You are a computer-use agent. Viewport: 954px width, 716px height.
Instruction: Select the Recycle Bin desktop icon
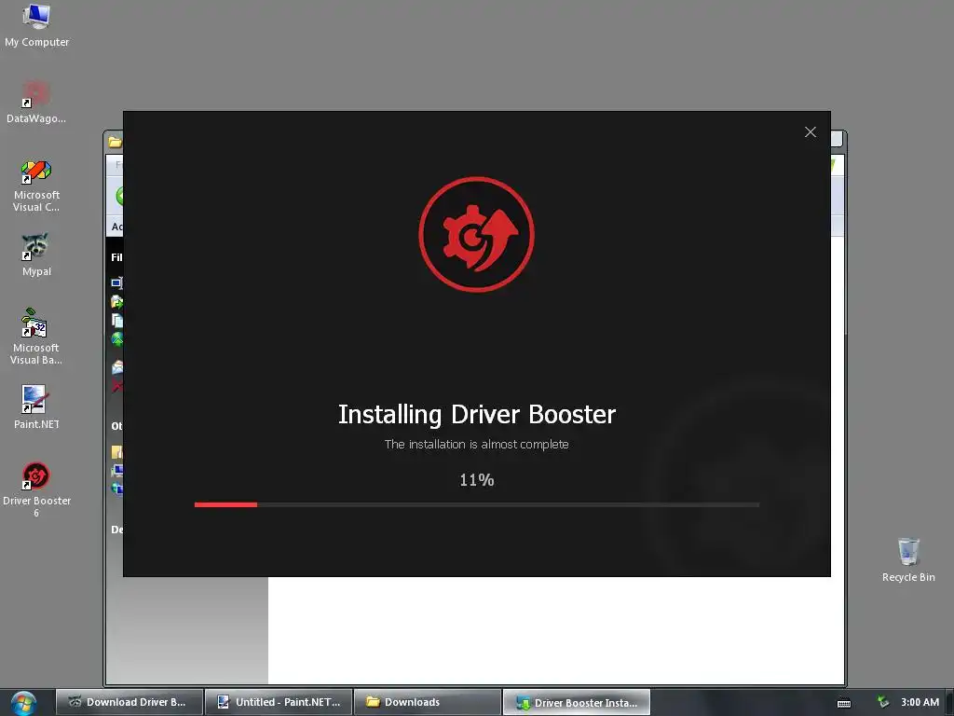click(x=908, y=560)
